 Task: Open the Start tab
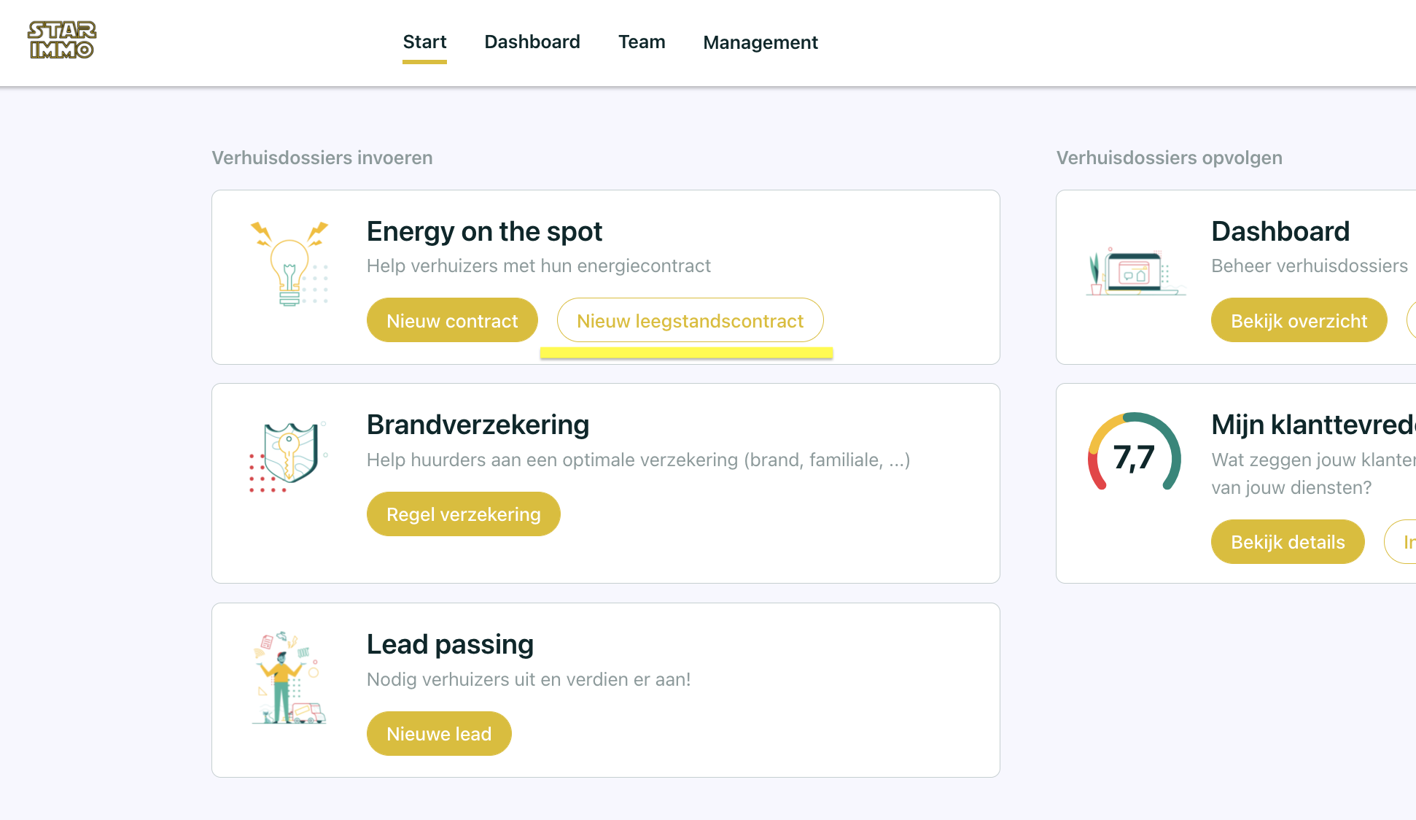point(424,42)
